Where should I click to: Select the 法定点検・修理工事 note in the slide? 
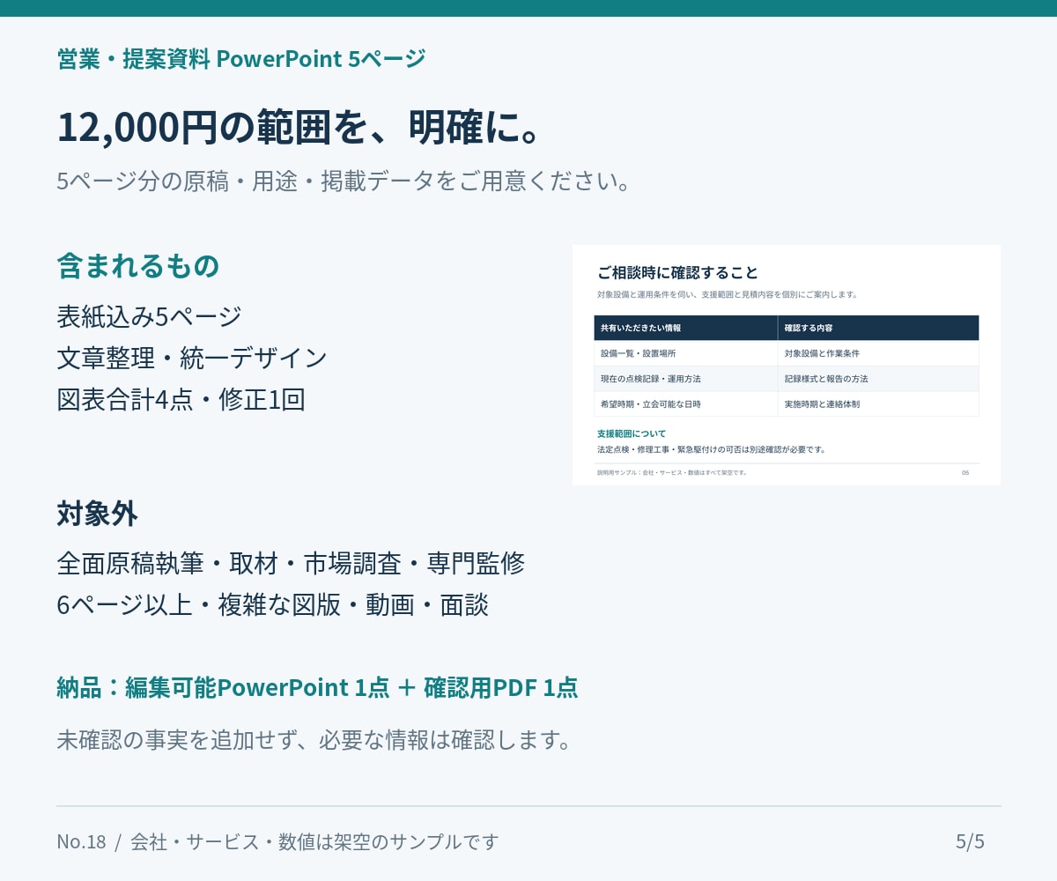(712, 449)
